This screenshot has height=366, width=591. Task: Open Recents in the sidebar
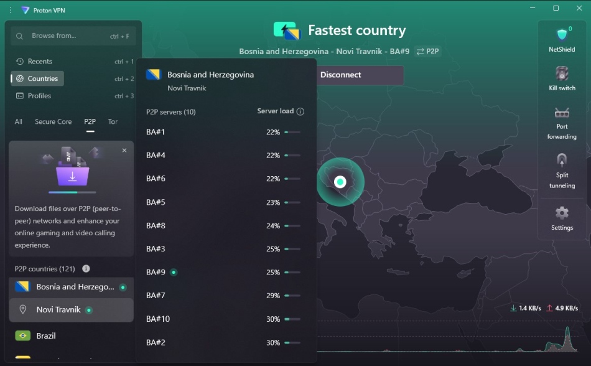73,61
